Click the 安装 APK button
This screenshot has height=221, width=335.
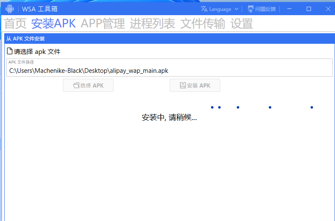[195, 85]
